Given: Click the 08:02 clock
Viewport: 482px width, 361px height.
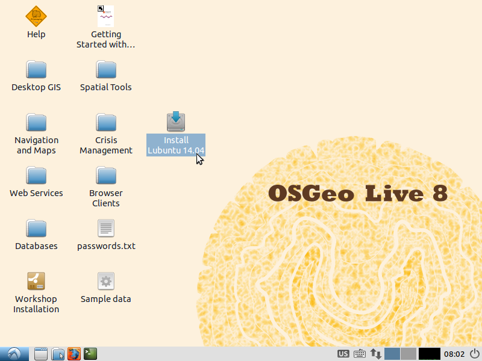Looking at the screenshot, I should point(454,354).
